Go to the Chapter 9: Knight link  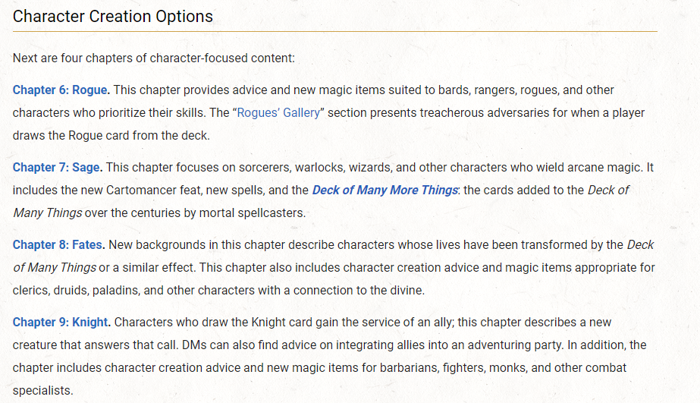pyautogui.click(x=61, y=323)
